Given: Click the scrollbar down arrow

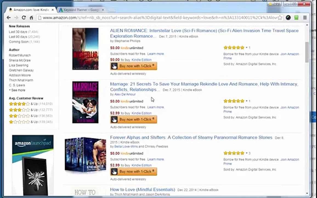Looking at the screenshot, I should point(307,194).
